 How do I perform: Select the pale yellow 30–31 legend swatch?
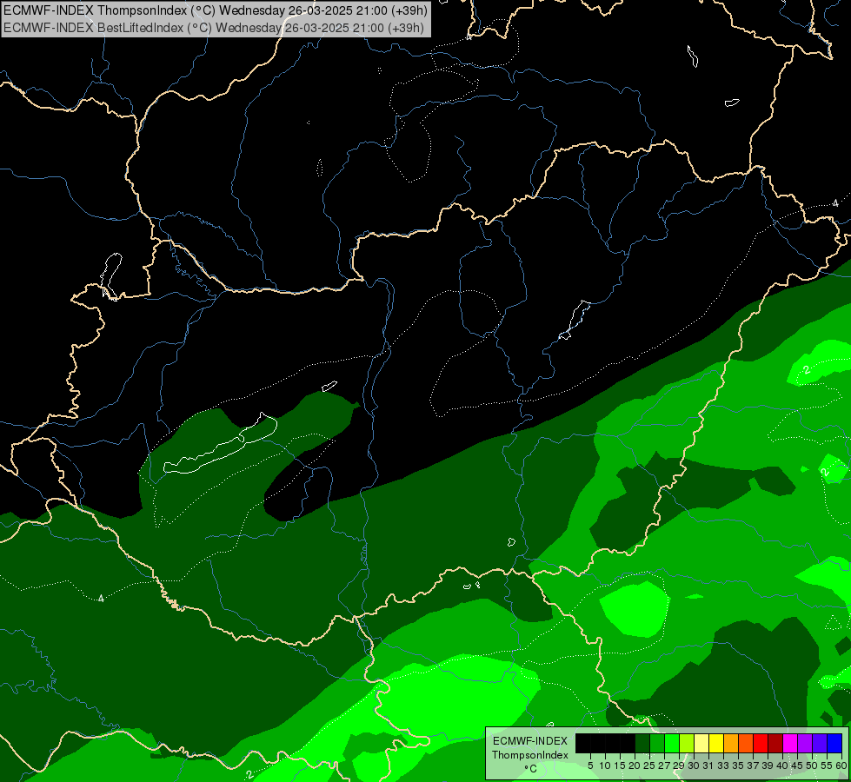(x=701, y=744)
